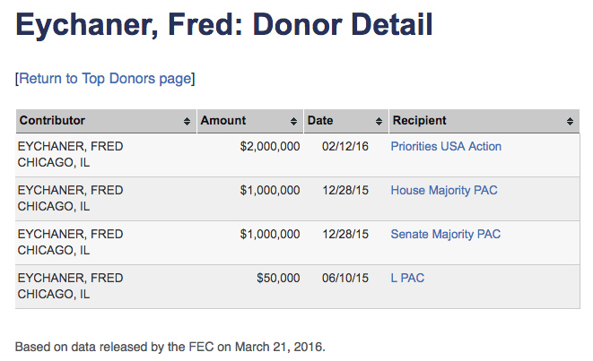Click the sort arrows icon beside Amount
Image resolution: width=593 pixels, height=361 pixels.
point(294,121)
